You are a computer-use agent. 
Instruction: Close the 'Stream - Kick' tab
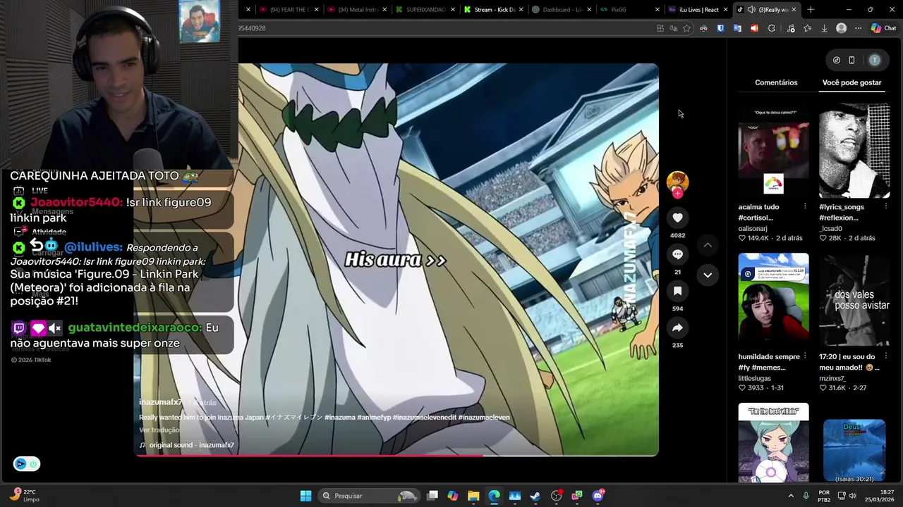[521, 10]
